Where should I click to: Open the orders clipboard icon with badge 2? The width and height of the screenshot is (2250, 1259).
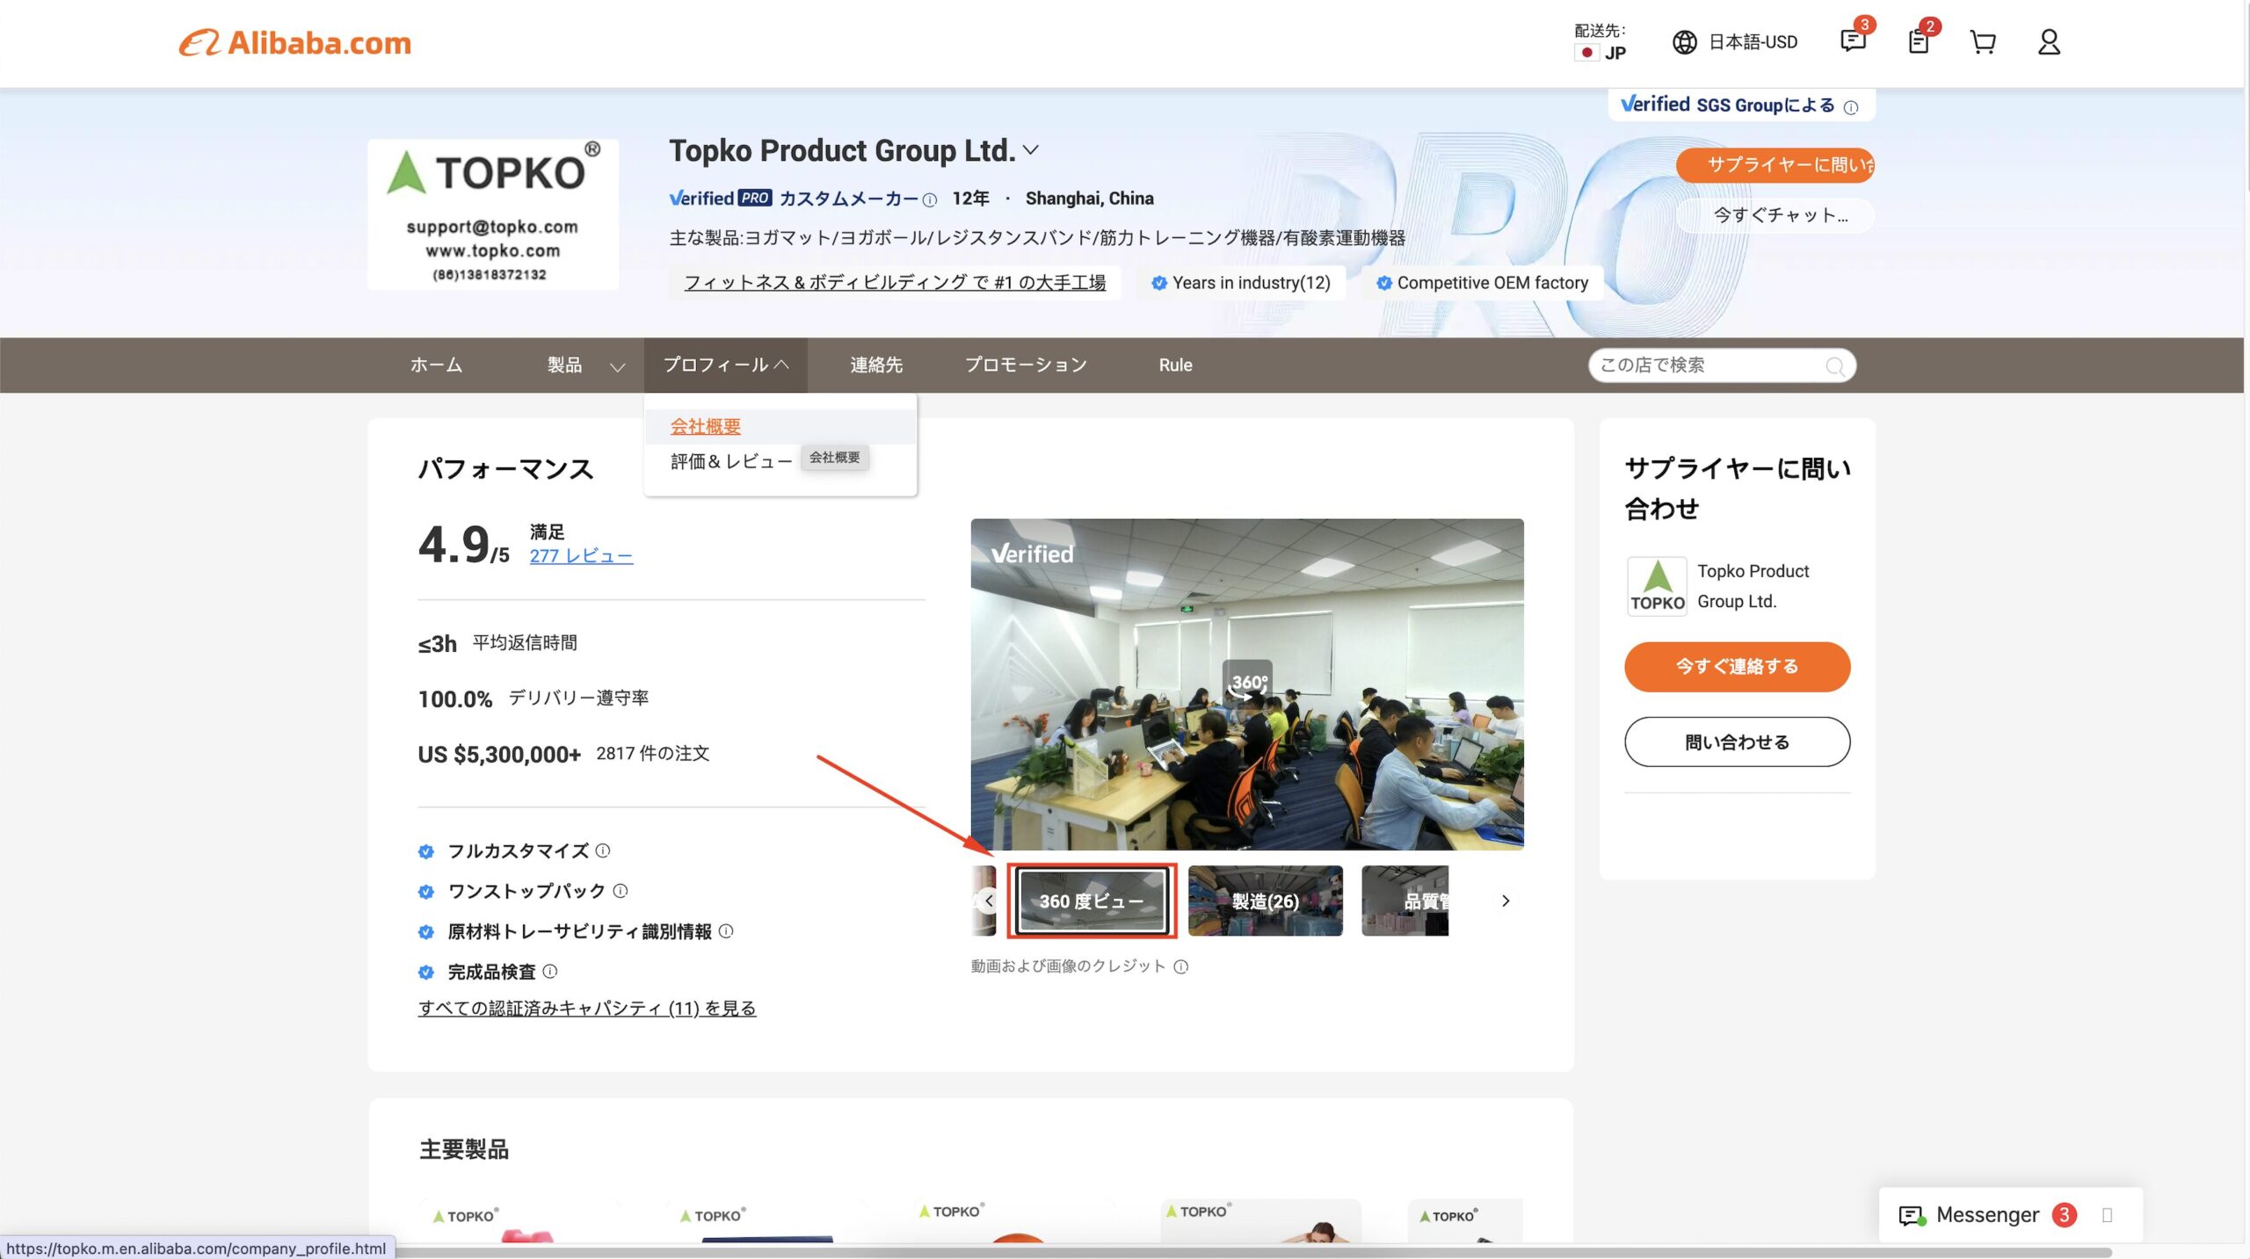[1919, 41]
